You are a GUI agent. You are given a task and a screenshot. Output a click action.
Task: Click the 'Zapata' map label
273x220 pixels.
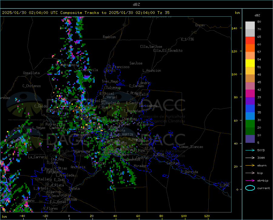74,189
